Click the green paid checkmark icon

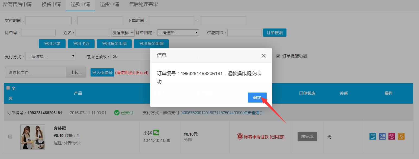click(117, 113)
